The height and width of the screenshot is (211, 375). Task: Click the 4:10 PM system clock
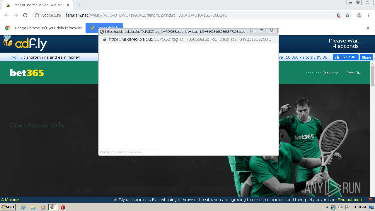point(360,207)
